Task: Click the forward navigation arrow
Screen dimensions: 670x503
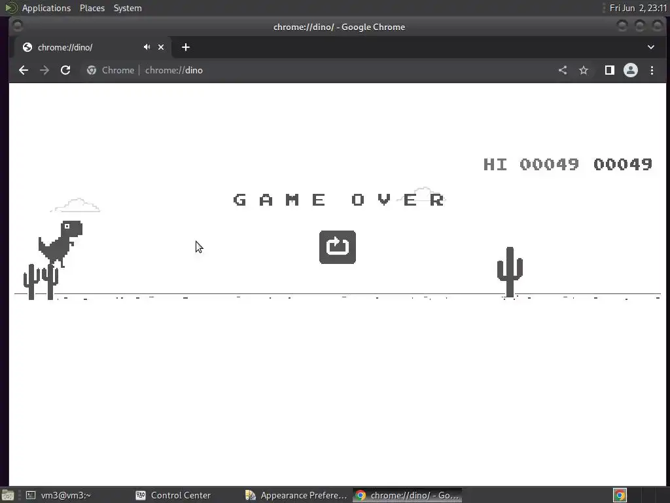Action: coord(44,70)
